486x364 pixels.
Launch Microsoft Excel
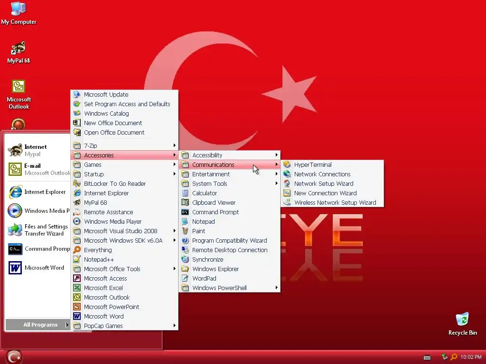tap(125, 288)
